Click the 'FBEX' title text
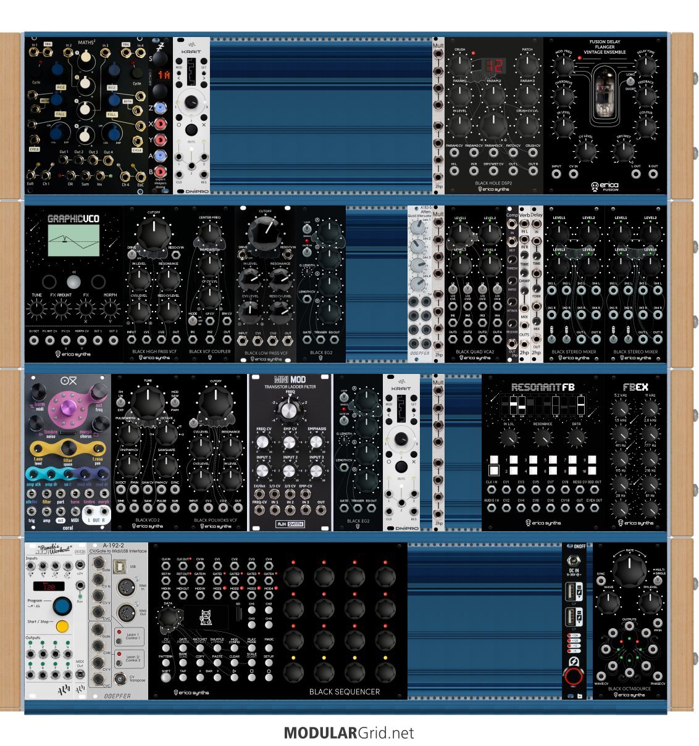Image resolution: width=699 pixels, height=746 pixels. (635, 388)
